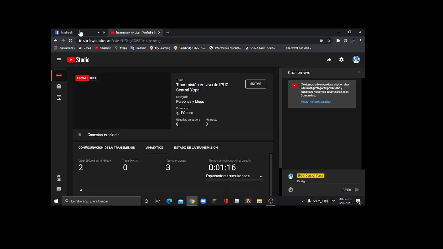Open the QUIZZ Quiz bookmark
443x249 pixels.
point(260,48)
